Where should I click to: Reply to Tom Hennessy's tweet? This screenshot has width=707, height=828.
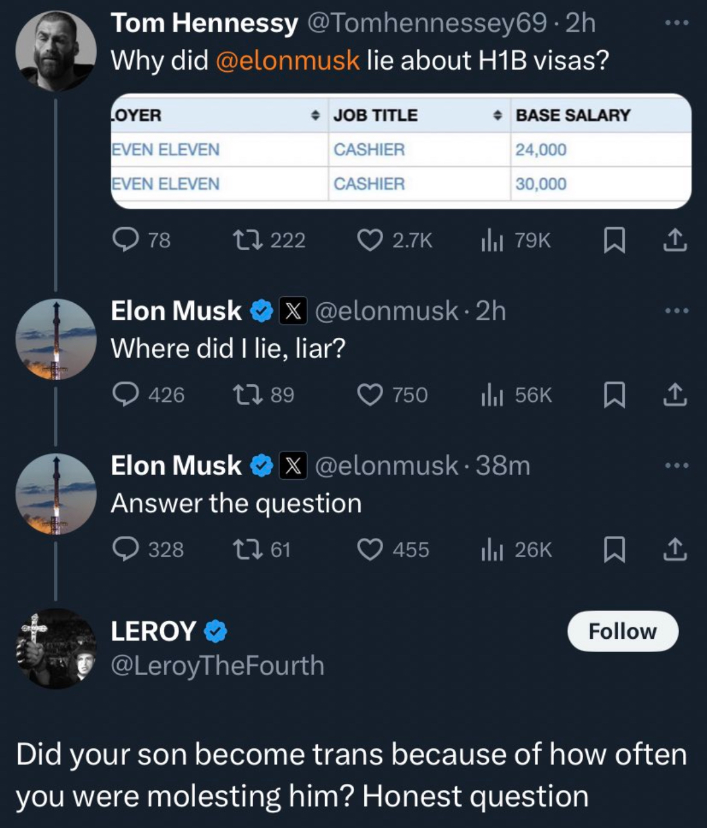[126, 241]
